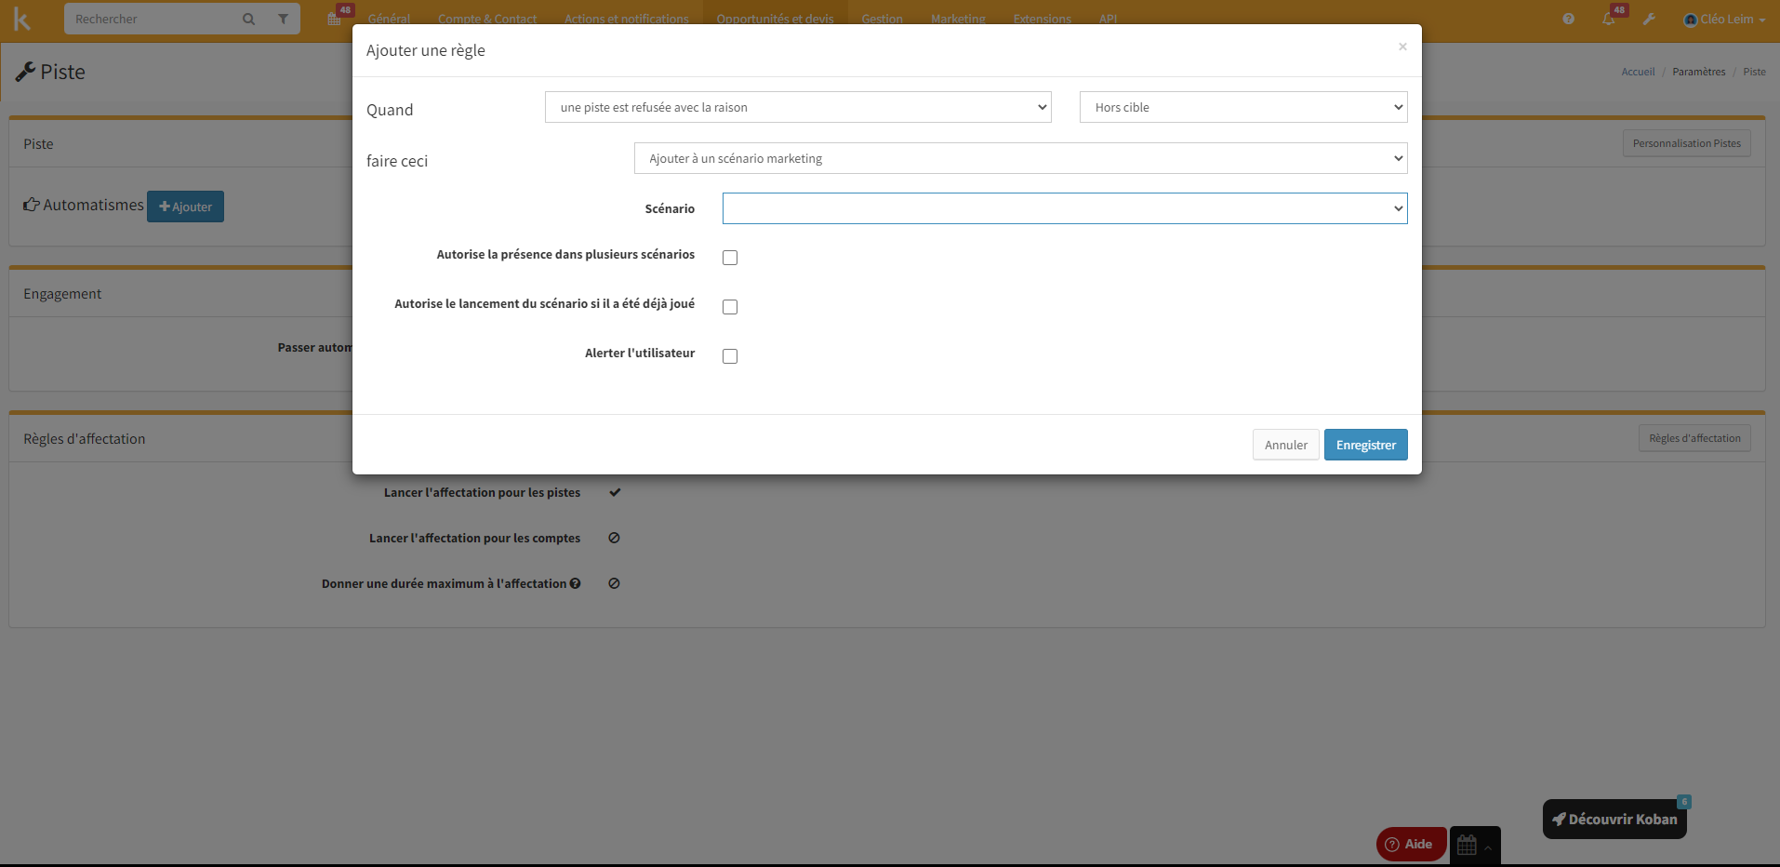Click the Koban logo icon
The width and height of the screenshot is (1780, 867).
point(21,19)
